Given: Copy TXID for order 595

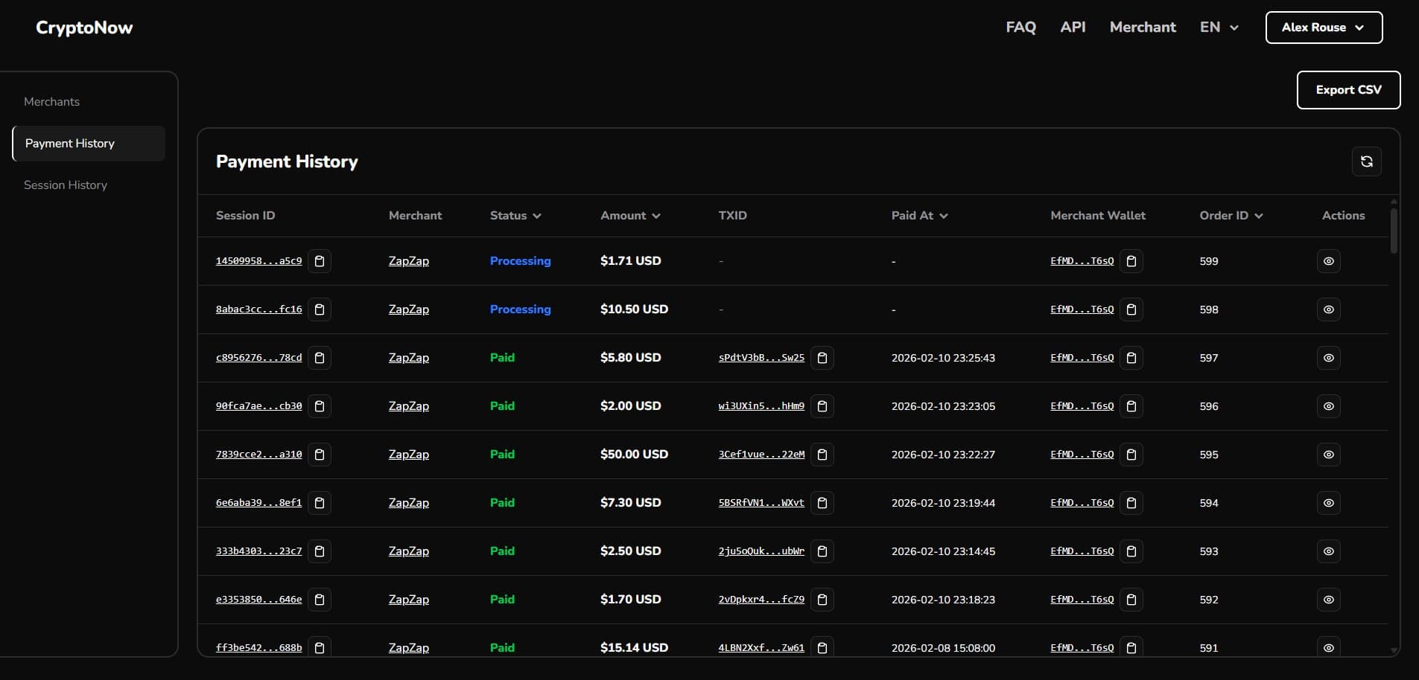Looking at the screenshot, I should pyautogui.click(x=822, y=454).
